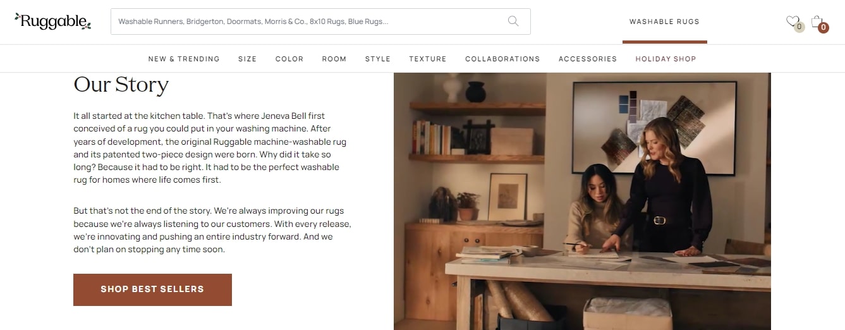The image size is (845, 330).
Task: Go to the Holiday Shop
Action: coord(666,59)
